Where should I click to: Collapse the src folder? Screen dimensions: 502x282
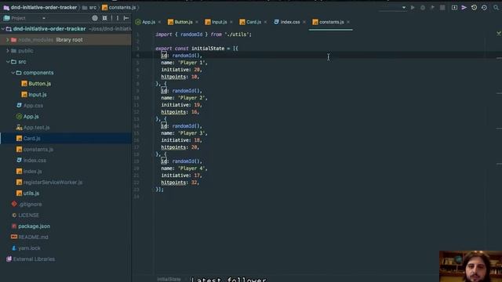(7, 62)
